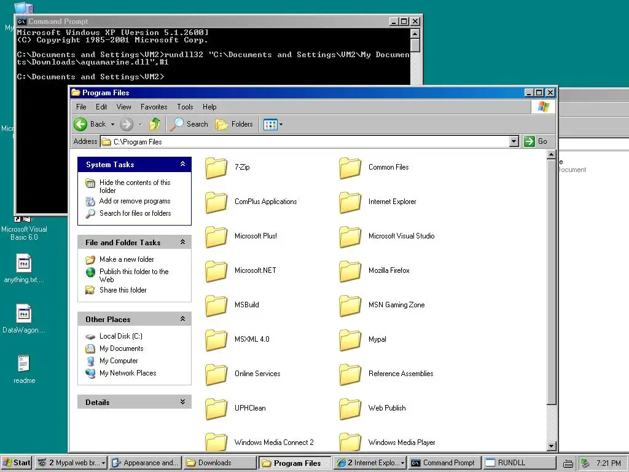Select the Web Publish folder icon
Screen dimensions: 629x472
pyautogui.click(x=350, y=409)
